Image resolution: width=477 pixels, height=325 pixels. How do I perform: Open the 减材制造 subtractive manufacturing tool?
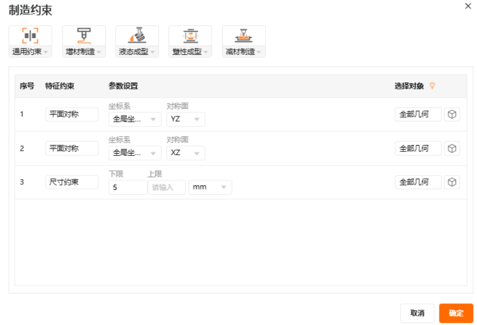pyautogui.click(x=244, y=42)
